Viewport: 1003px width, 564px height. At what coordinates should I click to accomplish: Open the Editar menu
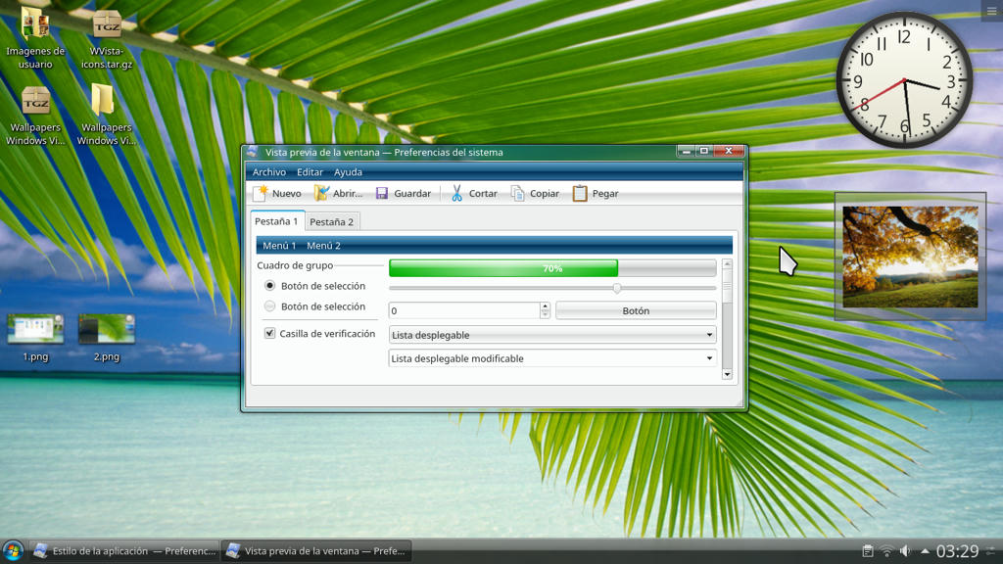[x=310, y=172]
